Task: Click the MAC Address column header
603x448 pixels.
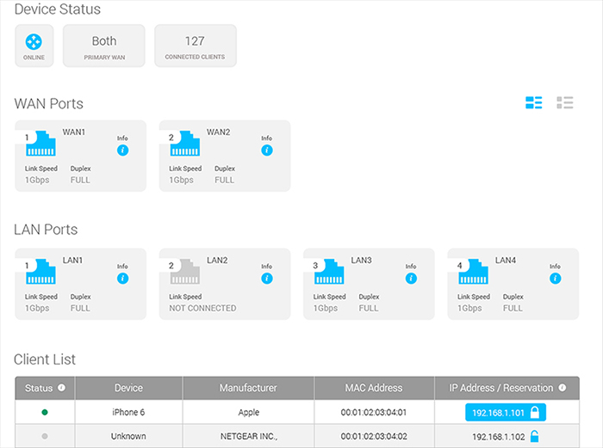Action: tap(374, 388)
